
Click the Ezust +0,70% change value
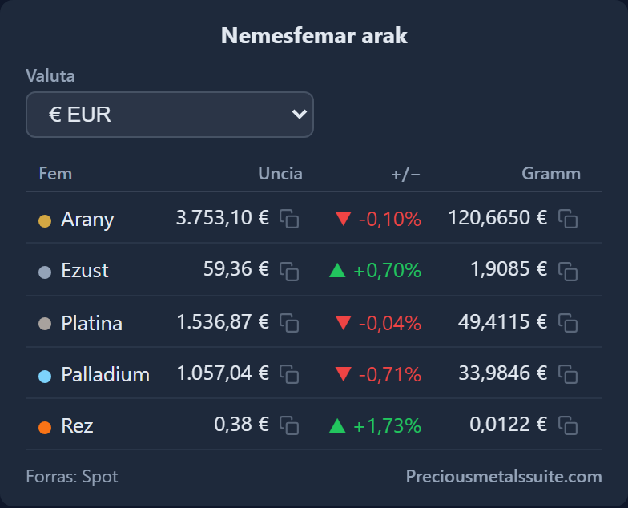tap(388, 271)
